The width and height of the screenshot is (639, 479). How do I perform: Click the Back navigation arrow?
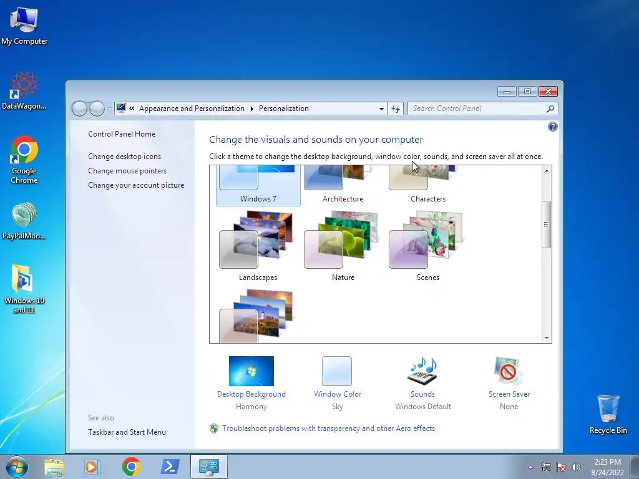coord(79,109)
